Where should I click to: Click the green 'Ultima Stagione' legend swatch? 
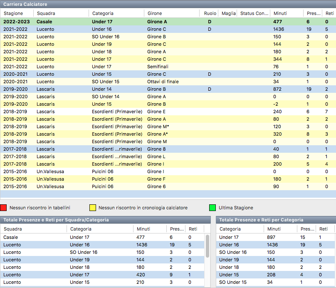pos(212,208)
